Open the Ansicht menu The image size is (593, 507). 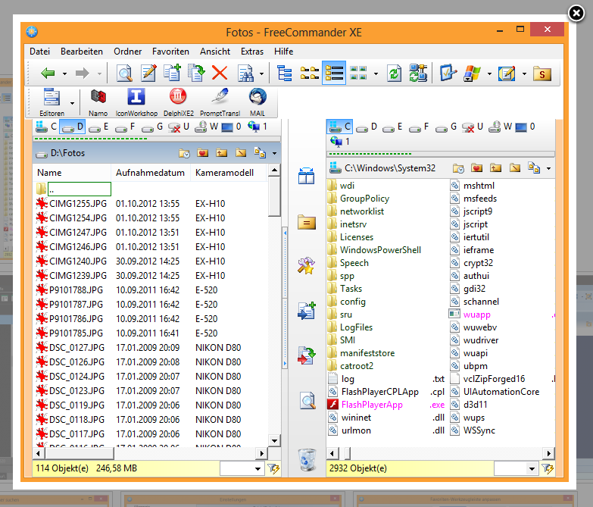pos(215,52)
